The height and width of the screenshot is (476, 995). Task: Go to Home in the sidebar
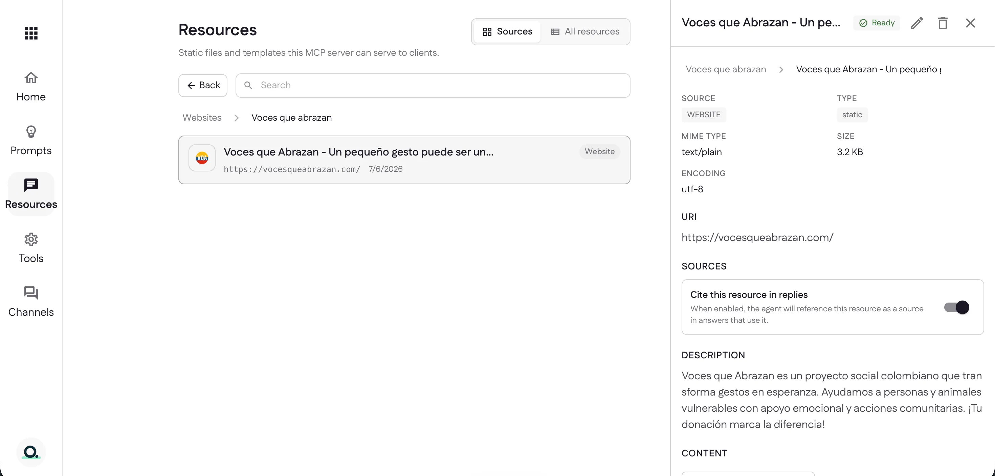[31, 87]
